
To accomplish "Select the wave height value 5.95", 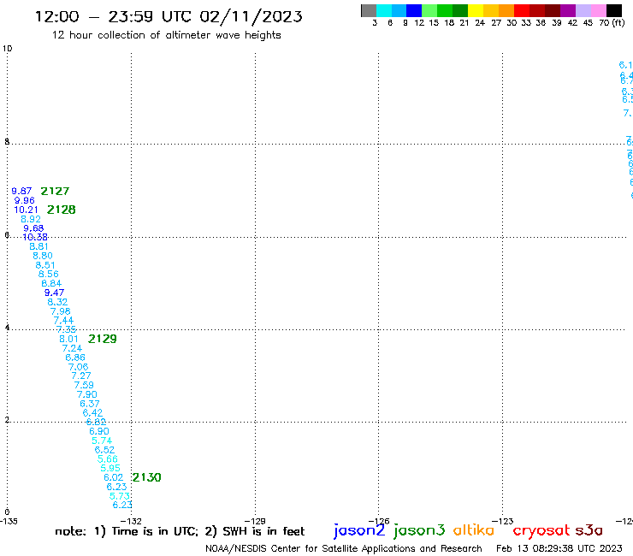I will coord(110,468).
